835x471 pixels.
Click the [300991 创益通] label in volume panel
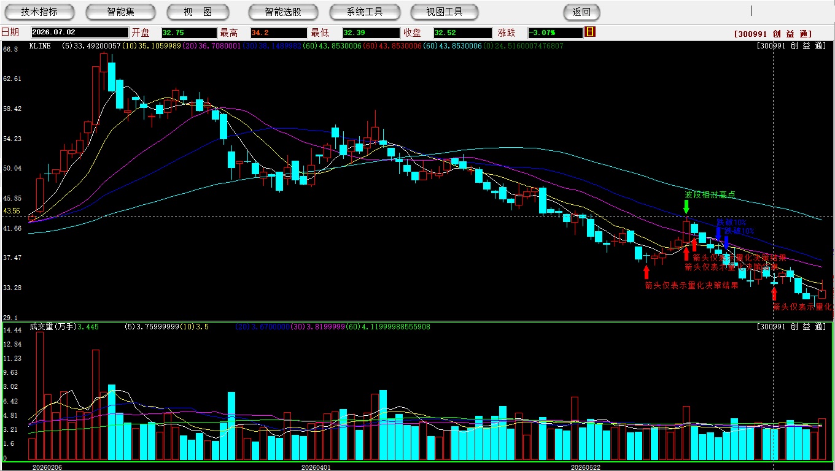tap(791, 327)
